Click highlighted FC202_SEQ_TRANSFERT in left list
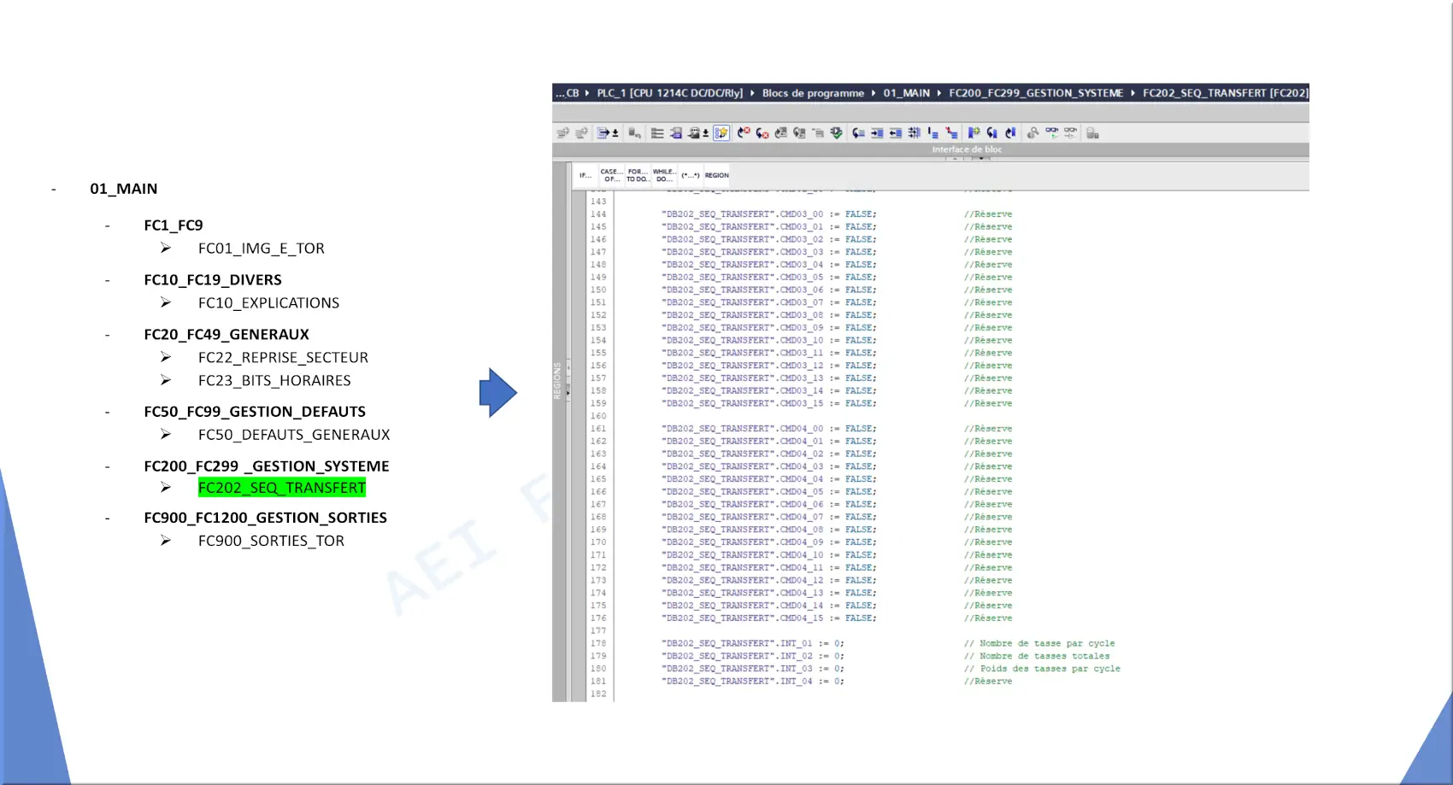Viewport: 1453px width, 785px height. pos(282,488)
